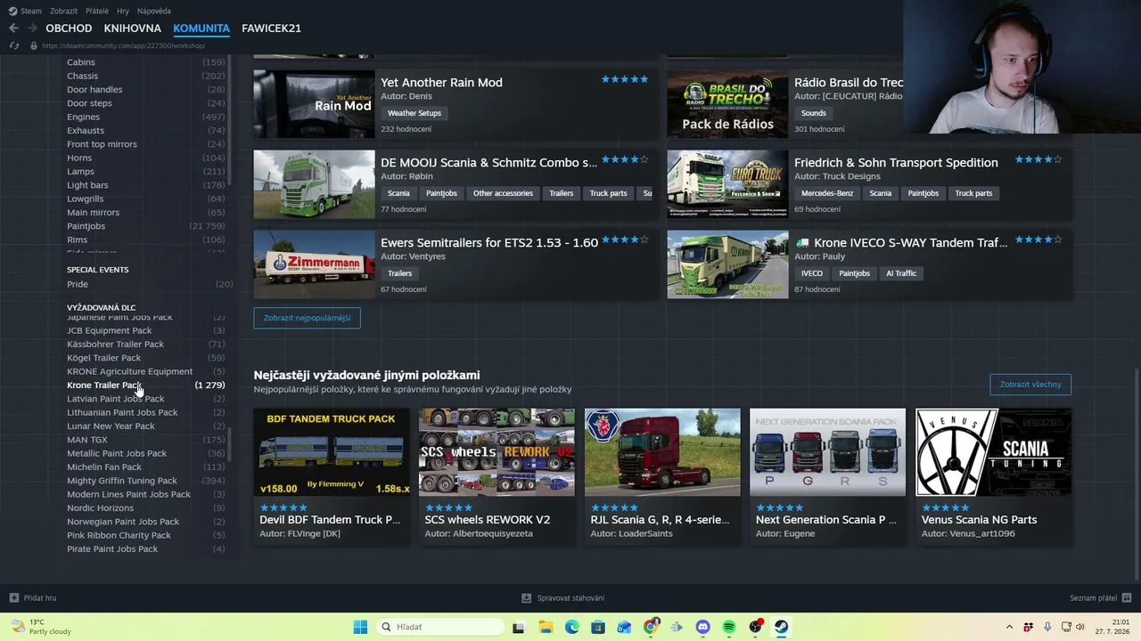Open File Explorer from the taskbar

click(x=546, y=627)
